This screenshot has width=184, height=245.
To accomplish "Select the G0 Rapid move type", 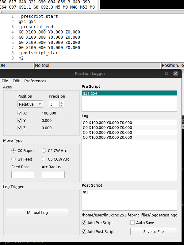I will pyautogui.click(x=13, y=150).
